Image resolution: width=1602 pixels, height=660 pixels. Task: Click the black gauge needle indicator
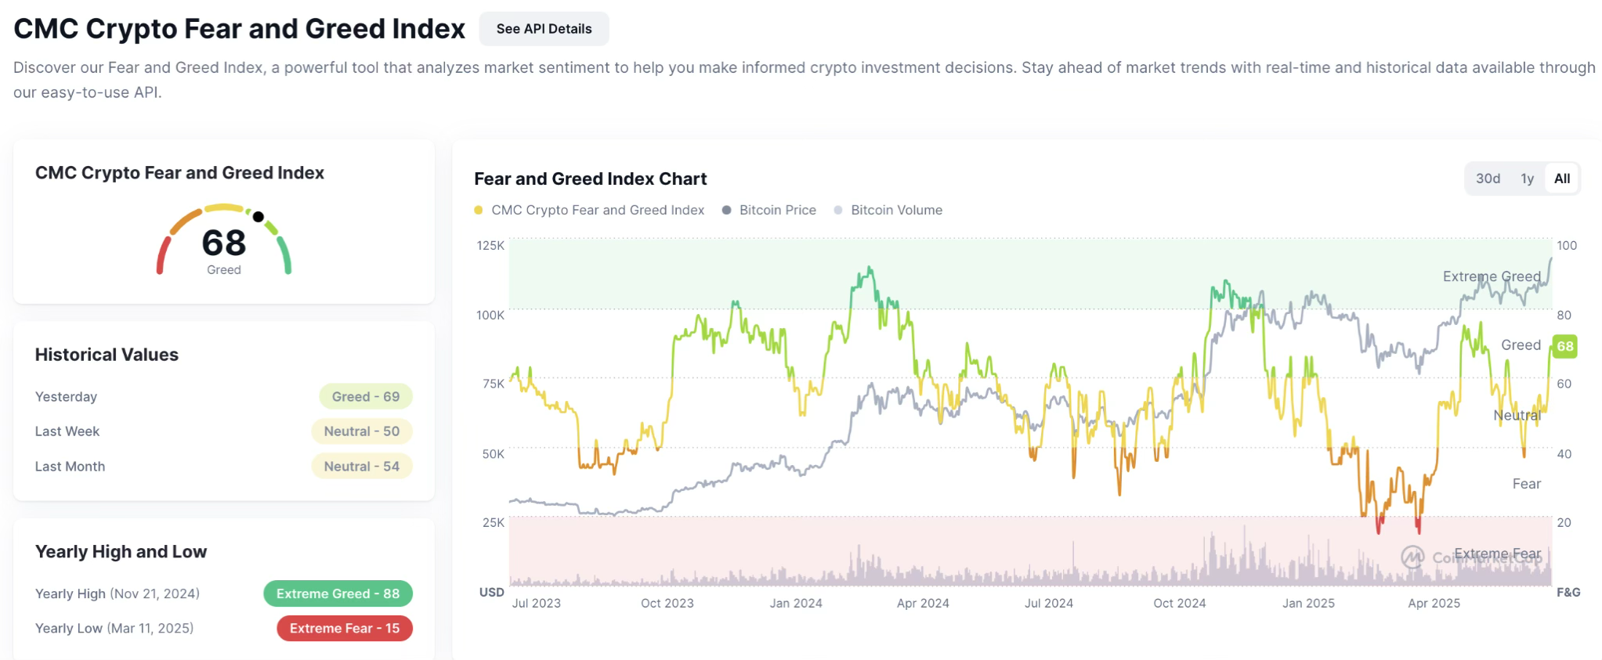[x=259, y=217]
